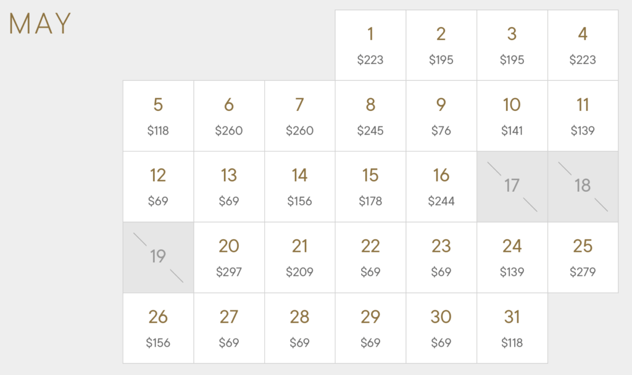Click unavailable date 17
This screenshot has height=375, width=632.
[512, 187]
